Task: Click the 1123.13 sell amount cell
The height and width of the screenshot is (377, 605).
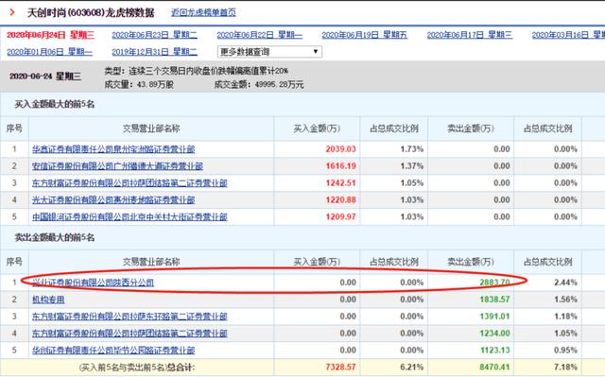Action: [x=494, y=351]
